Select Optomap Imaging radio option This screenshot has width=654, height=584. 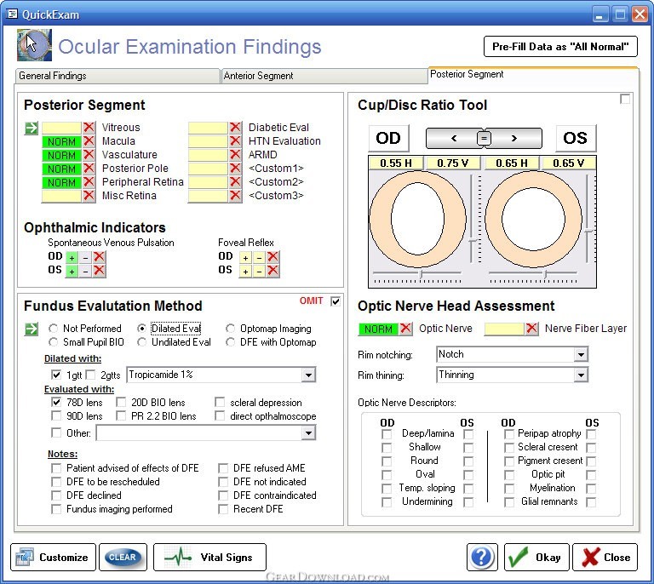tap(230, 329)
